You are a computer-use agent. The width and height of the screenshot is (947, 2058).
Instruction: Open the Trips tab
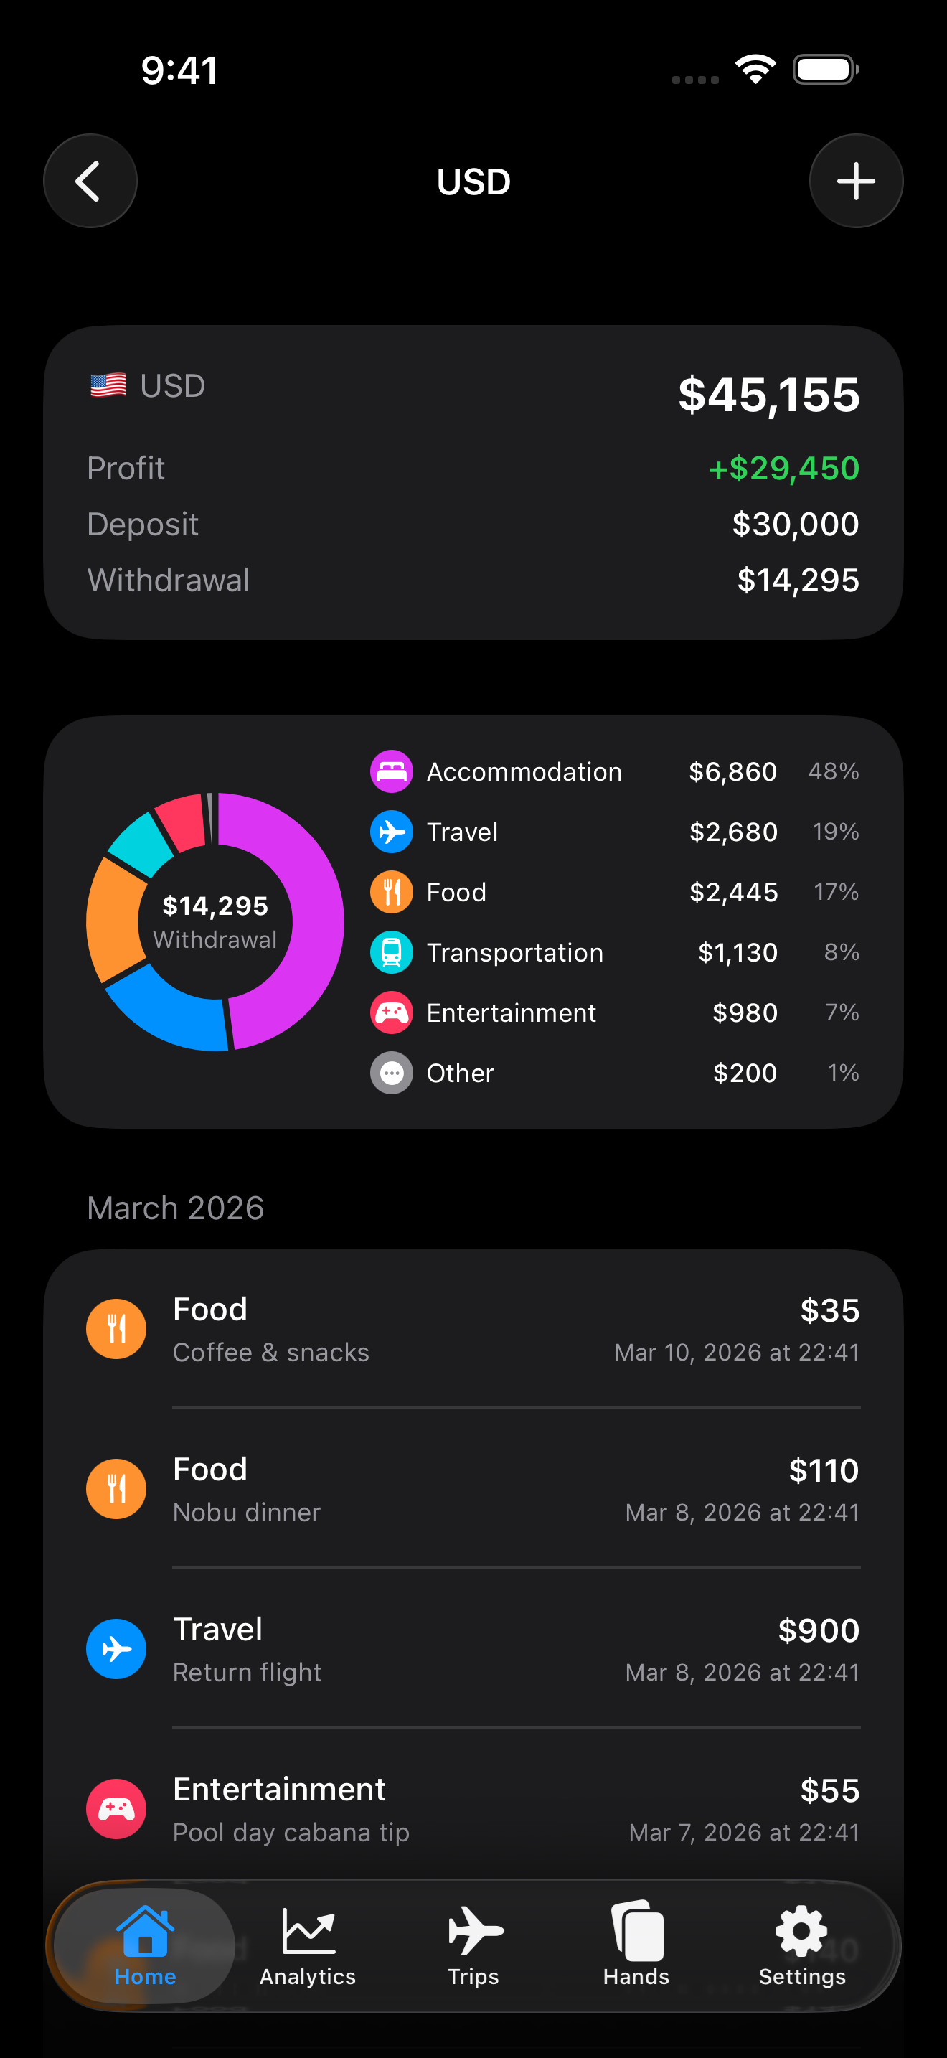[473, 1946]
